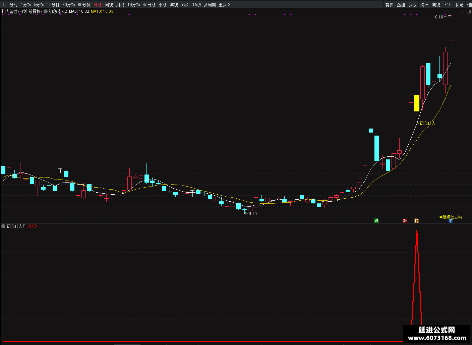Open the F10 company info
The image size is (472, 345).
tap(448, 5)
